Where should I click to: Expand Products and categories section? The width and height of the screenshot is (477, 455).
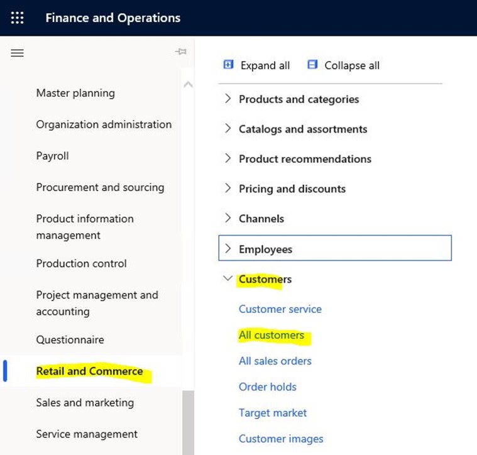(x=228, y=99)
